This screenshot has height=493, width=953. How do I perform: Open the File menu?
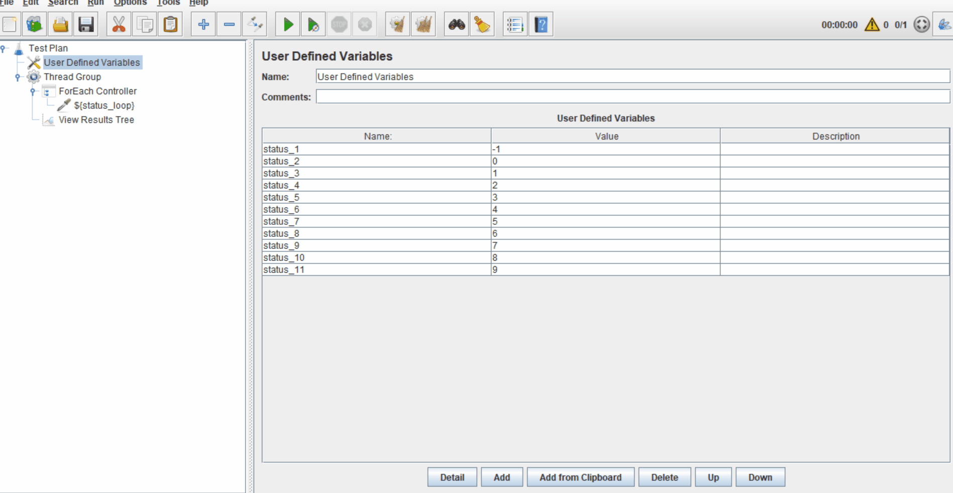(7, 3)
